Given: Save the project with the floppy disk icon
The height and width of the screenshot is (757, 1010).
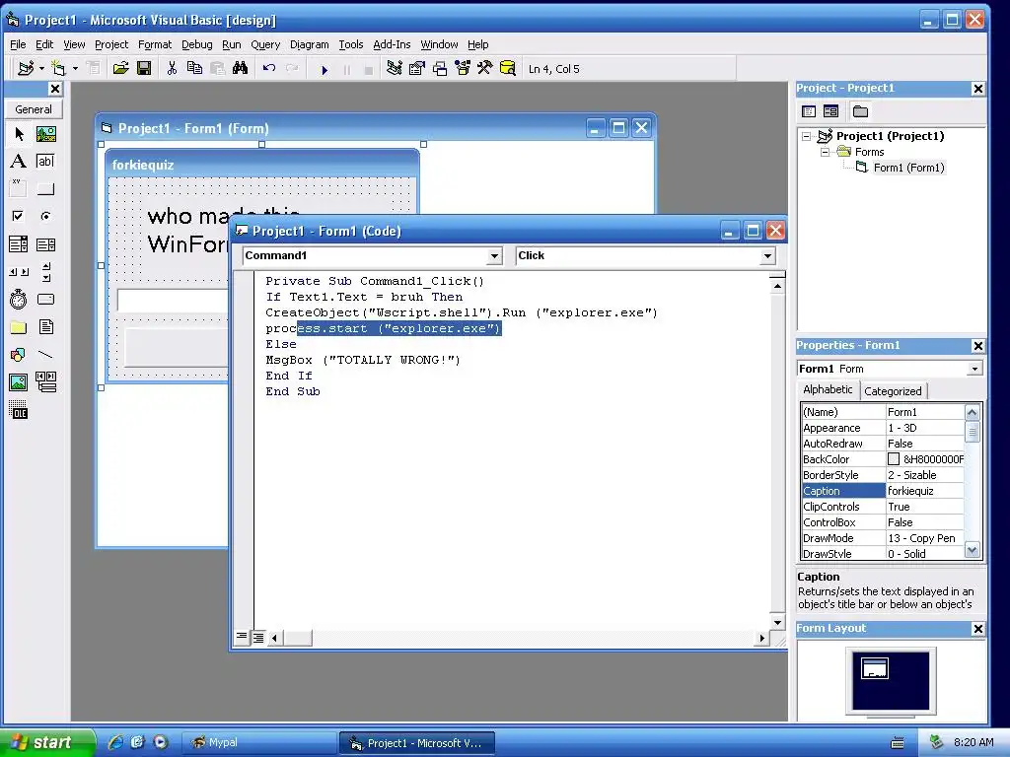Looking at the screenshot, I should tap(144, 68).
